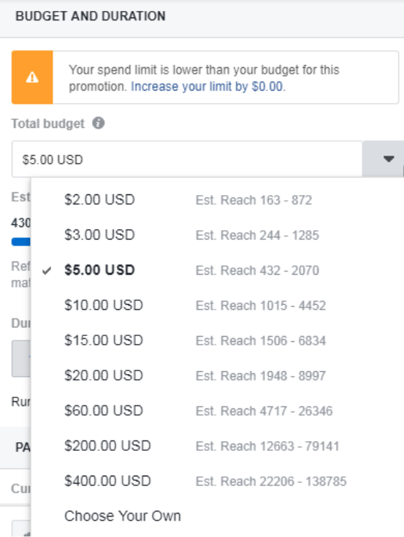
Task: Click the checkmark beside $5.00 USD
Action: coord(47,270)
